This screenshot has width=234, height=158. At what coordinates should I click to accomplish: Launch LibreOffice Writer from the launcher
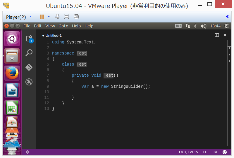[x=12, y=90]
